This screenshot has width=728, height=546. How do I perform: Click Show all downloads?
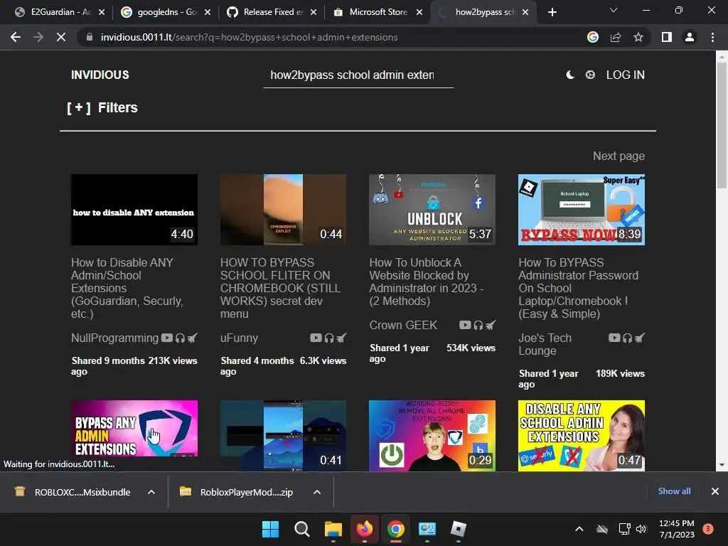674,491
